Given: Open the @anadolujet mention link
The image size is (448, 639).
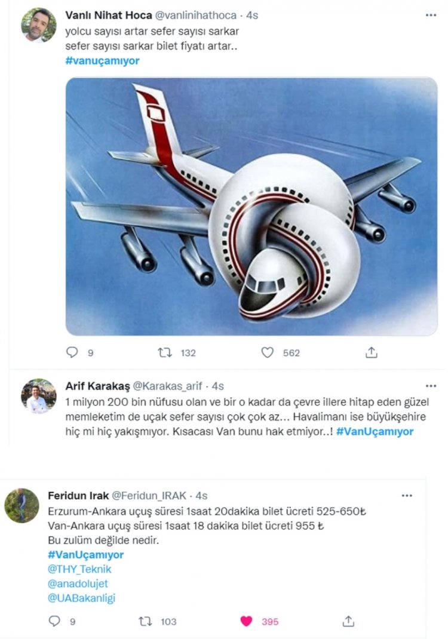Looking at the screenshot, I should tap(78, 583).
